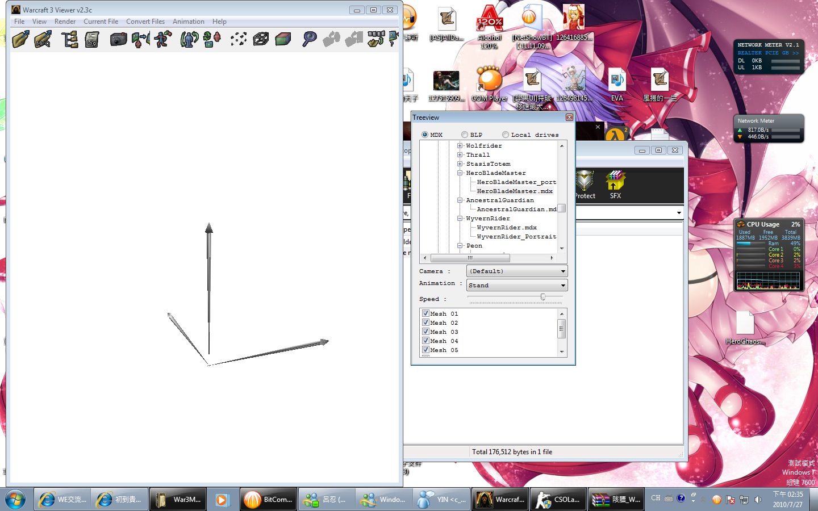Screen dimensions: 818x511
Task: Open the Animation dropdown showing Stand
Action: click(x=517, y=285)
